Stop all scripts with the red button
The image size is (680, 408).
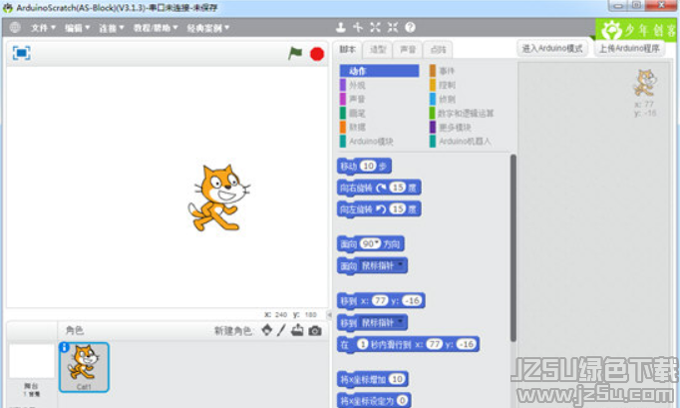(317, 54)
